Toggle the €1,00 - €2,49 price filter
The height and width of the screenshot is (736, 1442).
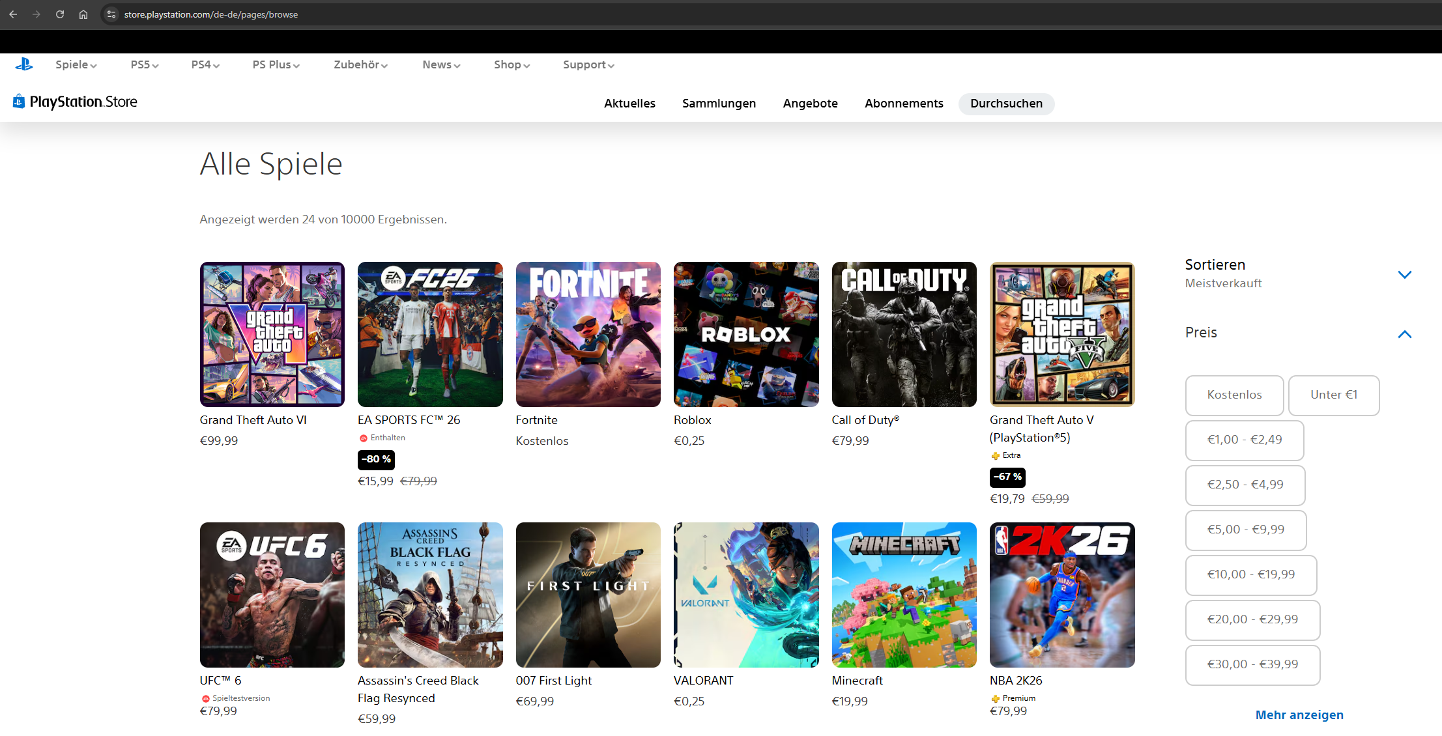(x=1245, y=440)
